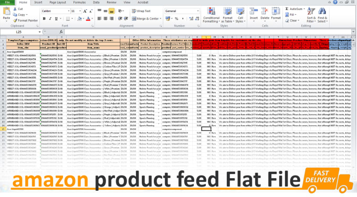Open Format as Table gallery

pos(227,15)
